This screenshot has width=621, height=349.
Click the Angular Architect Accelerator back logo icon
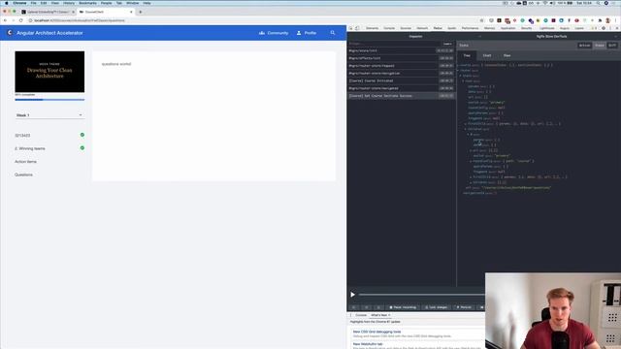pos(10,33)
